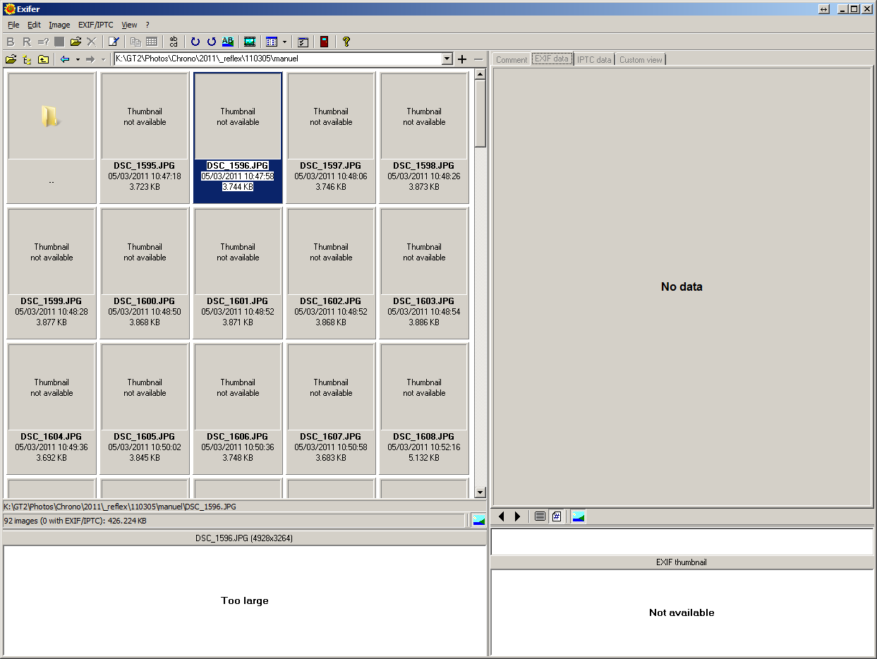Open the View menu
The width and height of the screenshot is (877, 659).
coord(129,25)
